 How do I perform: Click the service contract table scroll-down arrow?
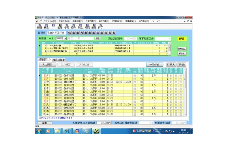click(170, 54)
